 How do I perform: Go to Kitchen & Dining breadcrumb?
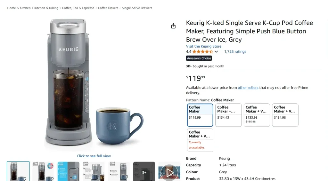[46, 8]
